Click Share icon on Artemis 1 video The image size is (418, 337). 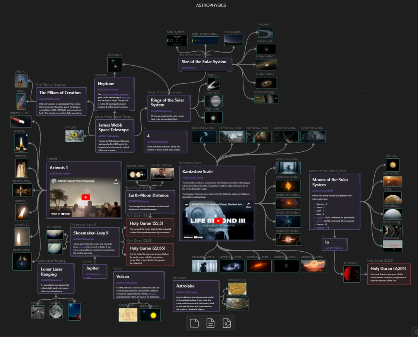coord(115,181)
